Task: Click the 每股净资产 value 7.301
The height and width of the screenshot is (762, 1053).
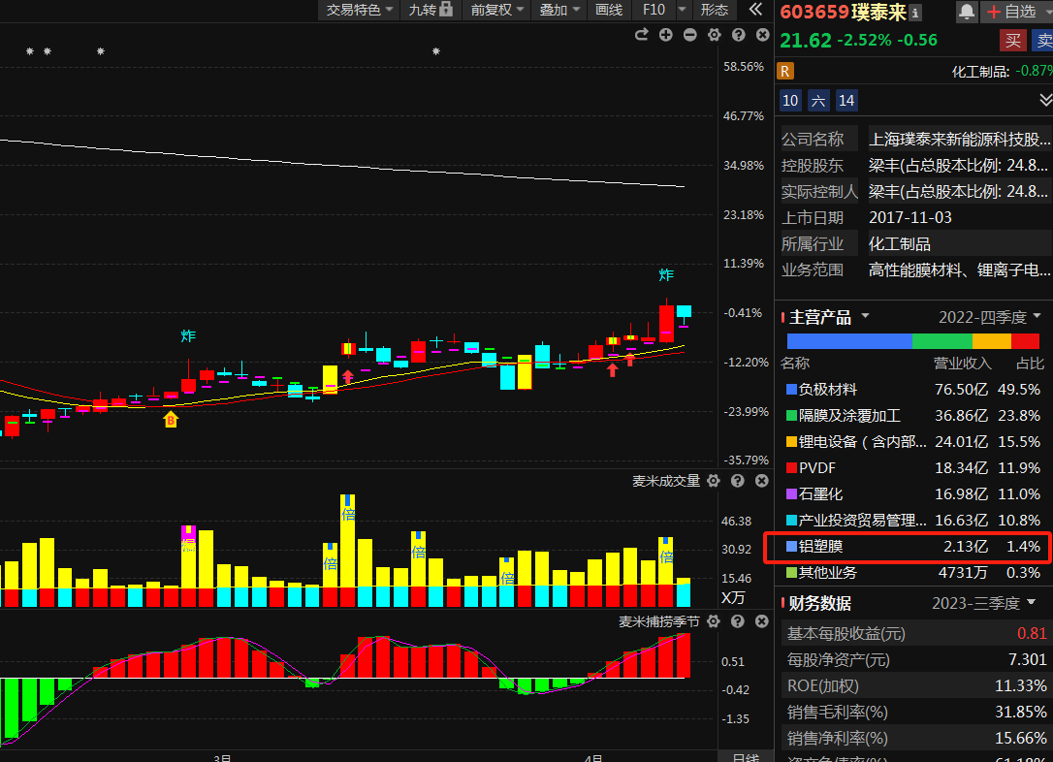Action: [x=1028, y=659]
